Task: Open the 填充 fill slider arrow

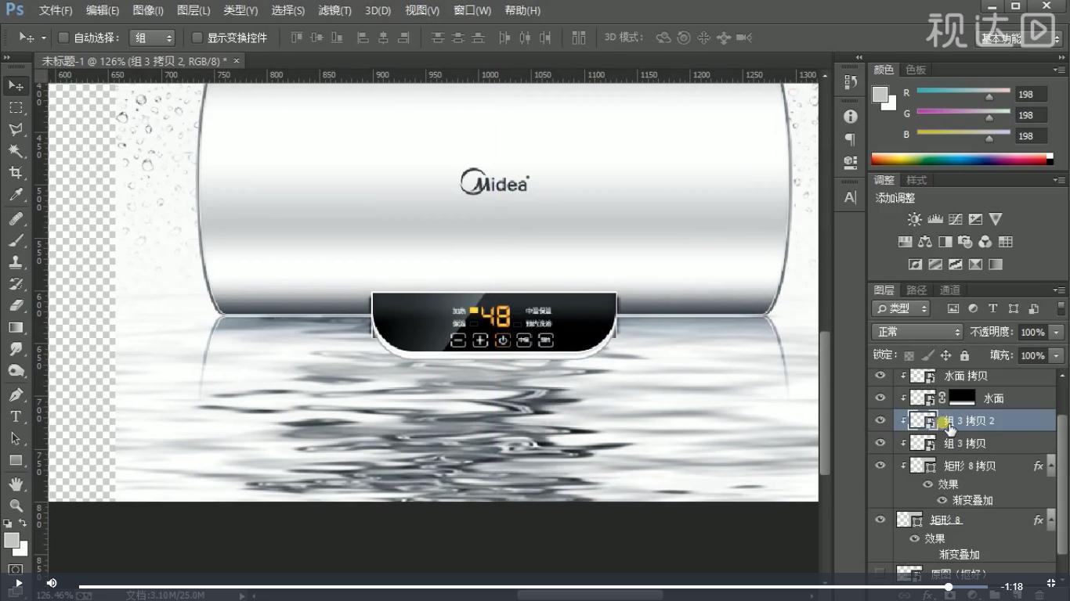Action: click(x=1057, y=355)
